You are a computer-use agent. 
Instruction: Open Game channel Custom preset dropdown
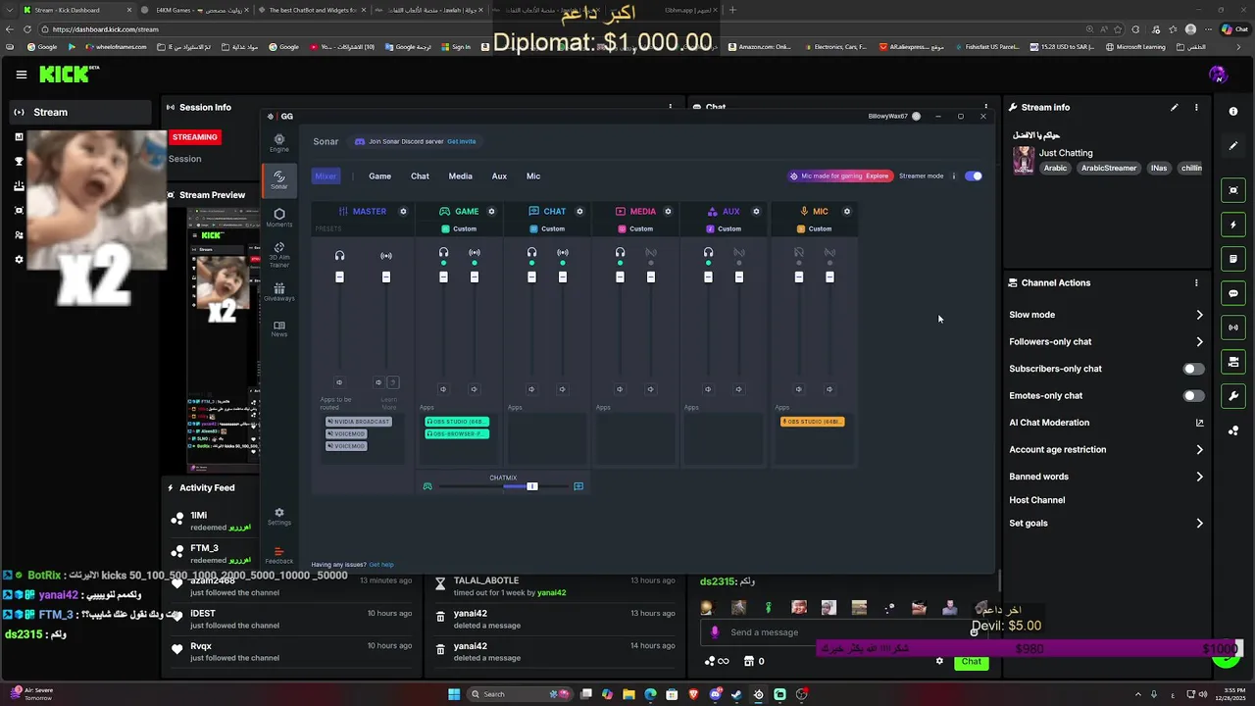[x=459, y=229]
